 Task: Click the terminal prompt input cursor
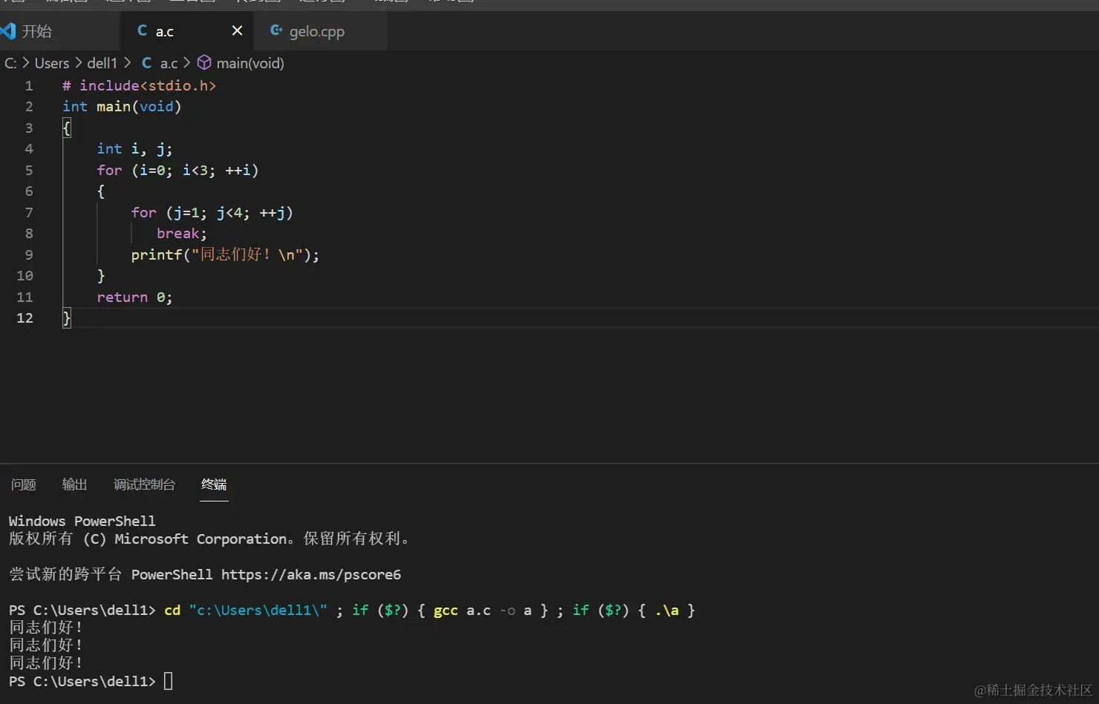click(x=168, y=681)
